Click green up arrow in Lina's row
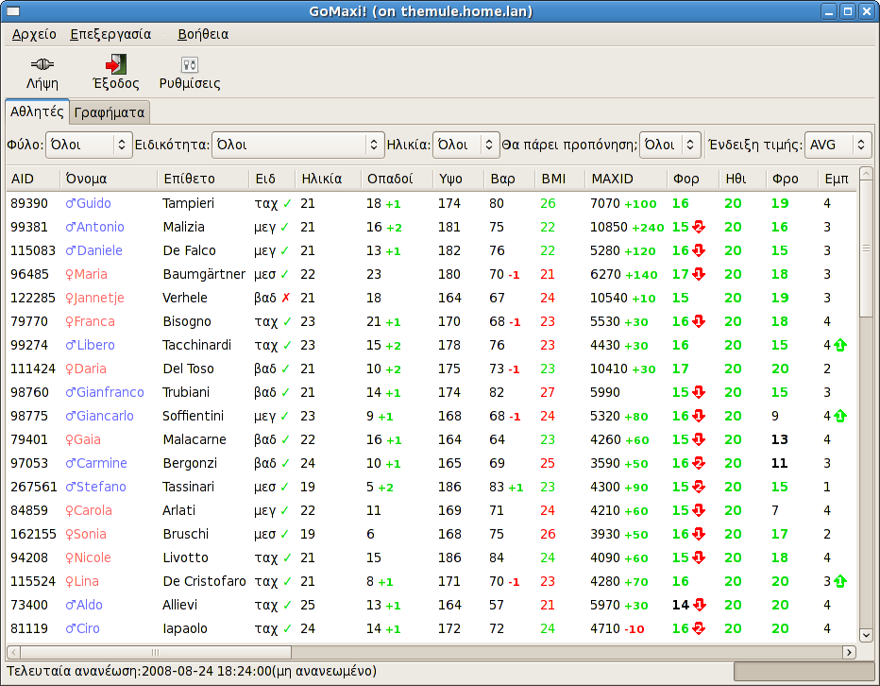 click(x=840, y=581)
